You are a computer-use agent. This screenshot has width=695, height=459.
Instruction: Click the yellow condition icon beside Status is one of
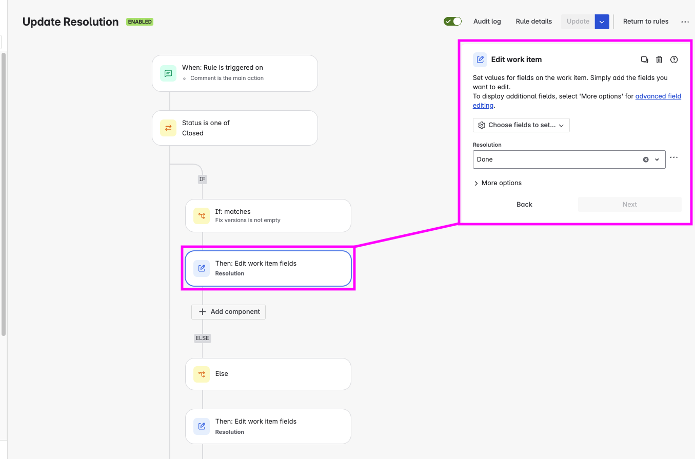click(168, 128)
